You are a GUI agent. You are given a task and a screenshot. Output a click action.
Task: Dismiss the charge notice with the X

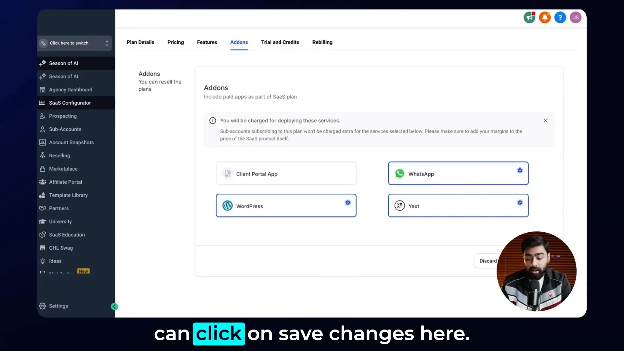click(545, 121)
